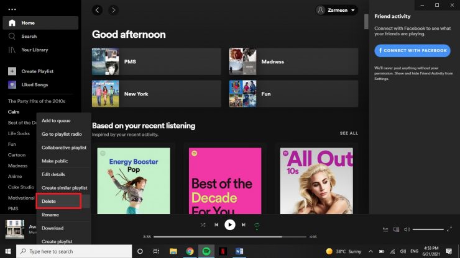Open Anime playlist in sidebar
The height and width of the screenshot is (258, 460).
tap(15, 176)
